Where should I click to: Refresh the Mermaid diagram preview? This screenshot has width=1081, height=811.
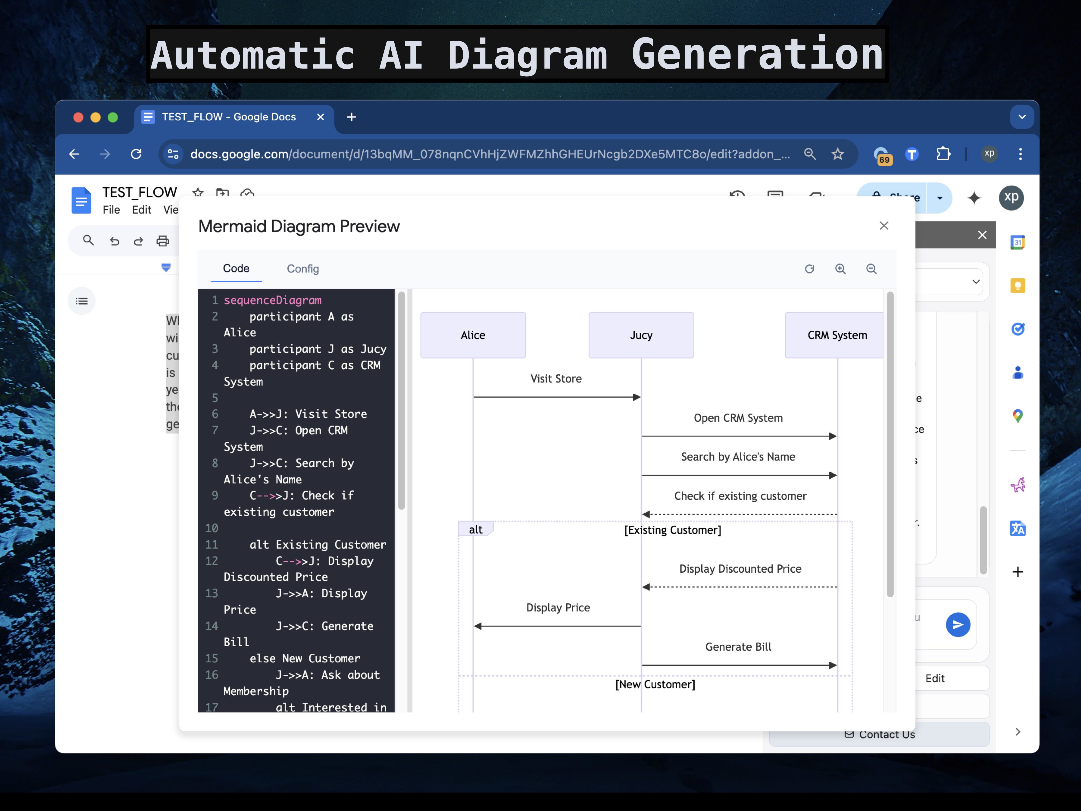click(810, 269)
